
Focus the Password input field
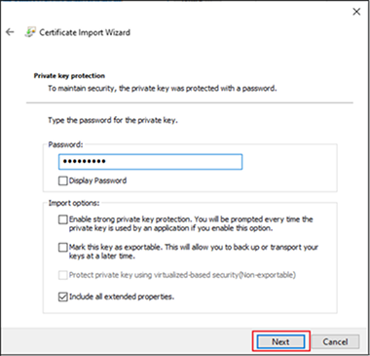point(150,162)
